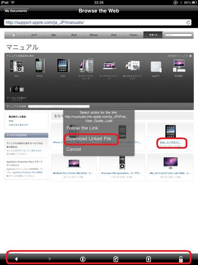Tap the MacBook Pro manual thumbnail
198x265 pixels.
tap(74, 163)
